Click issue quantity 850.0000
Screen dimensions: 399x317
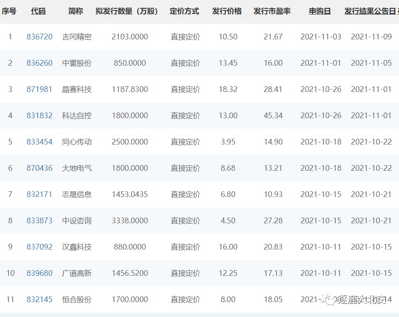130,63
